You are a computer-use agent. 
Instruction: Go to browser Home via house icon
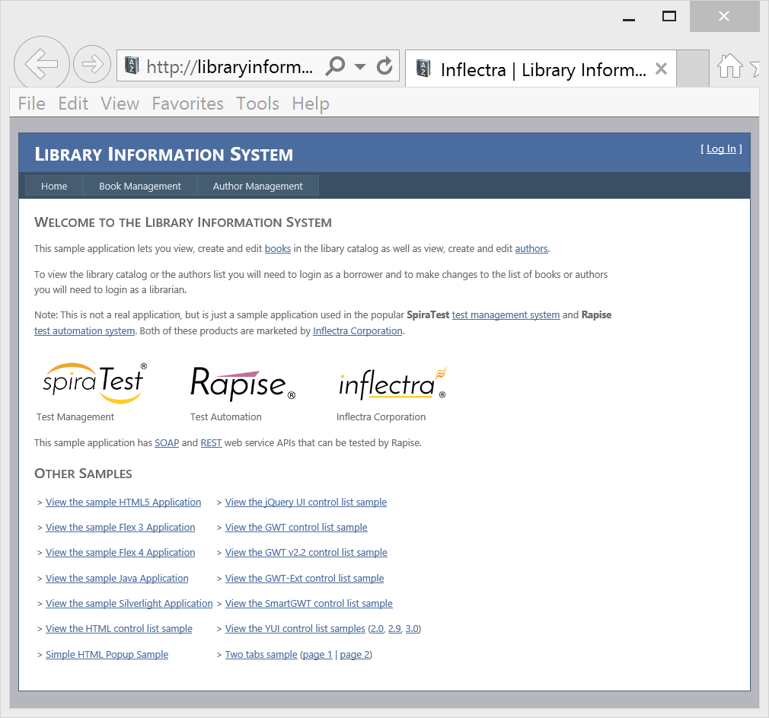[729, 67]
